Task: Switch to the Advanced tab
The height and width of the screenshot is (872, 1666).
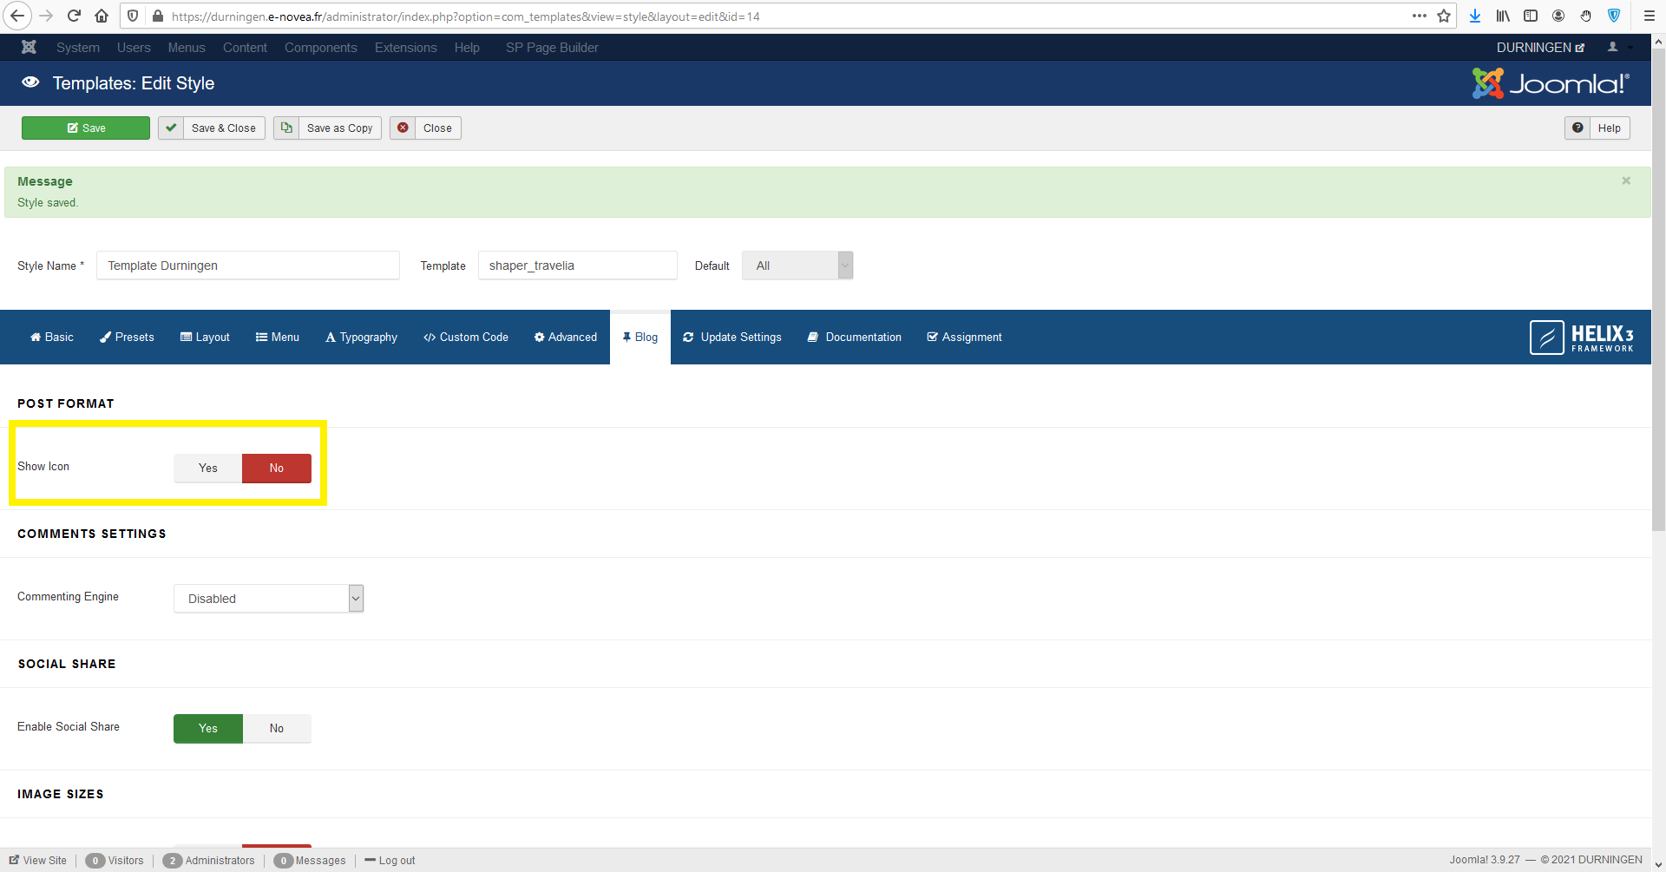Action: tap(566, 337)
